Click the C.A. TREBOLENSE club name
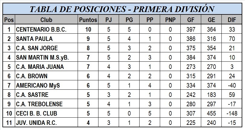 coord(39,104)
